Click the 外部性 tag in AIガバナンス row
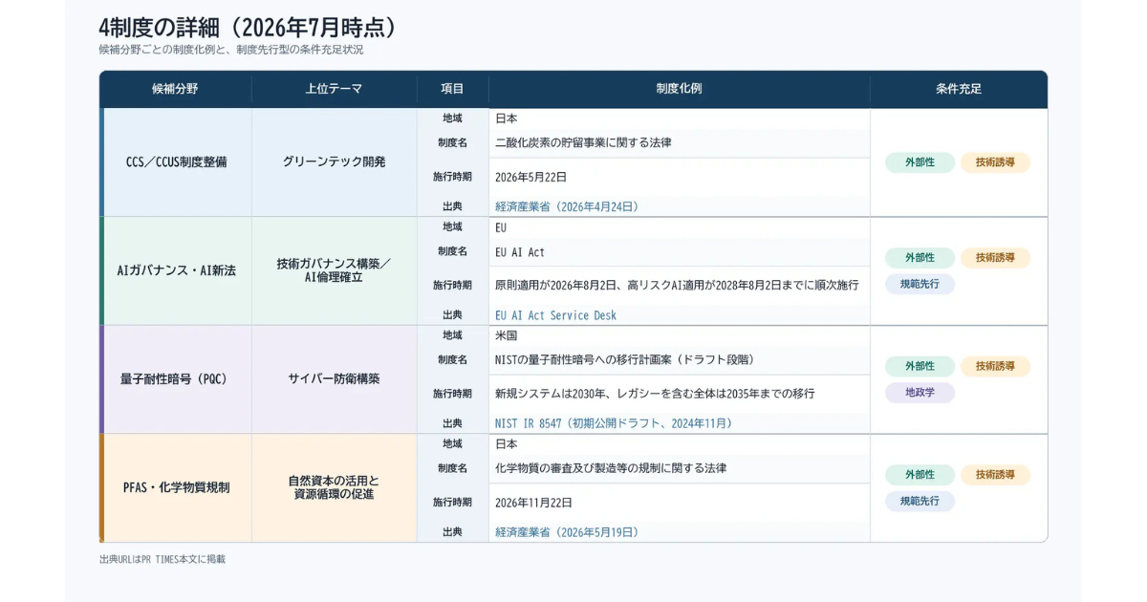This screenshot has height=602, width=1147. tap(920, 258)
